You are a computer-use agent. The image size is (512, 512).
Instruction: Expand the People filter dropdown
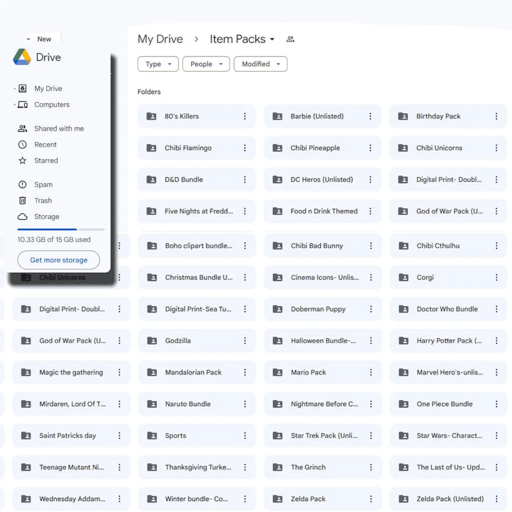coord(206,64)
